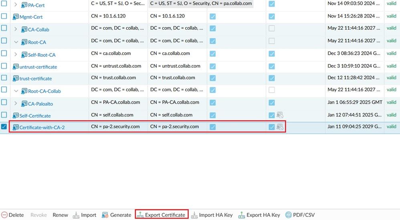Click the Export Certificate icon
This screenshot has width=400, height=220.
140,215
